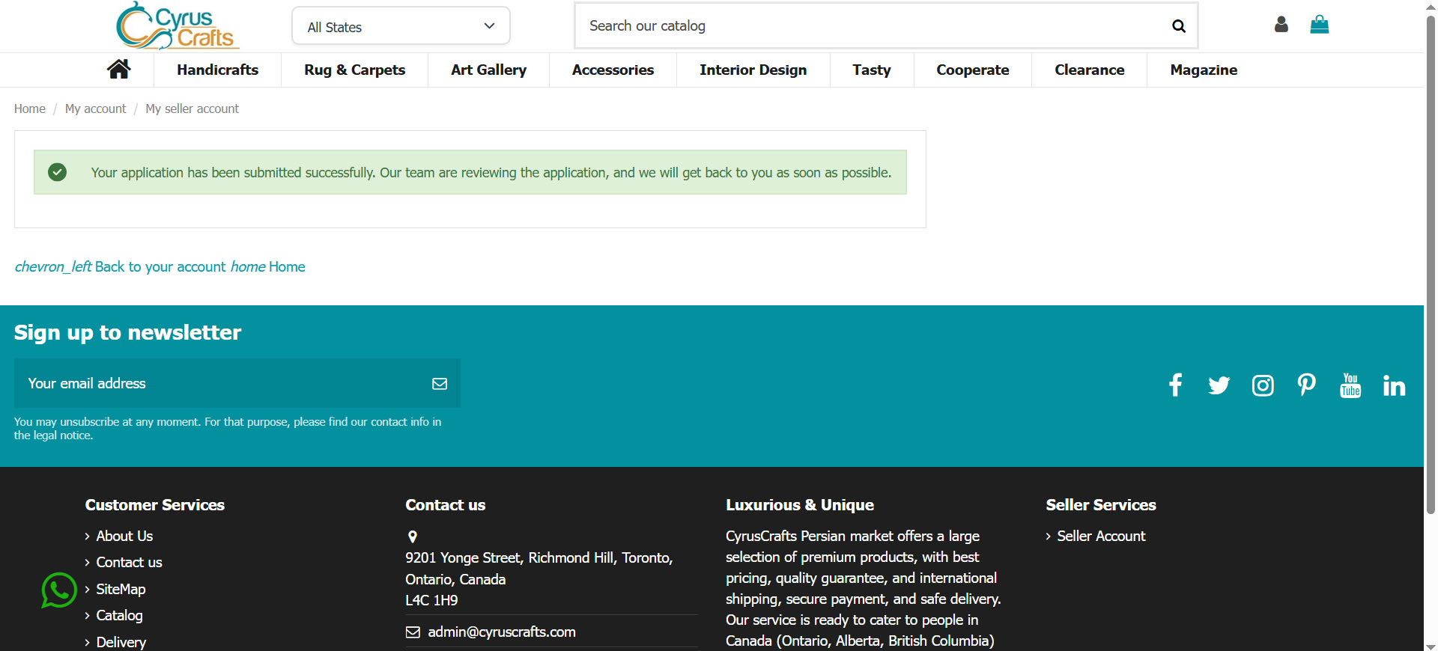Click the home icon in navigation bar
1438x651 pixels.
click(x=118, y=70)
